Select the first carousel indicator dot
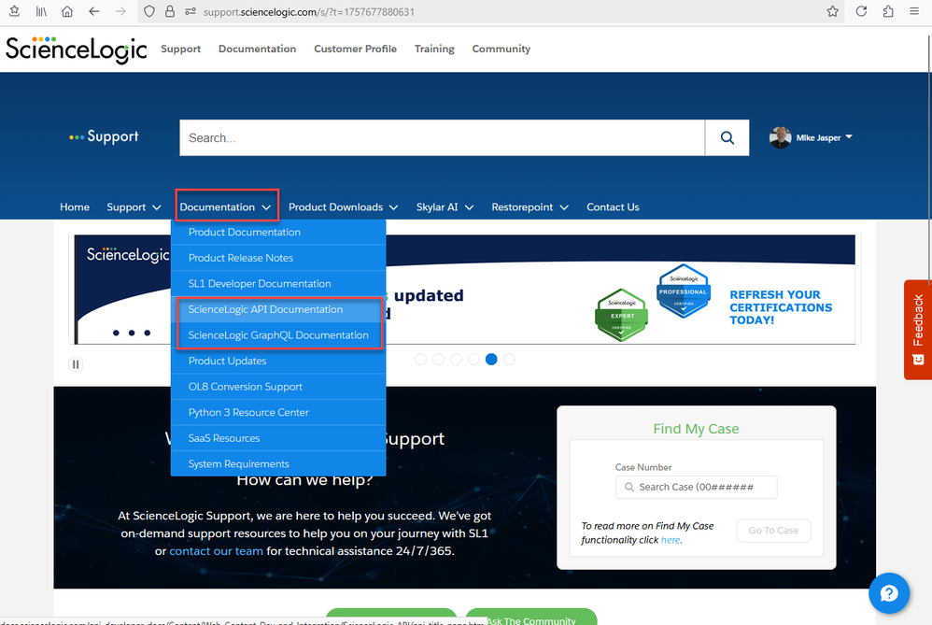 point(420,359)
